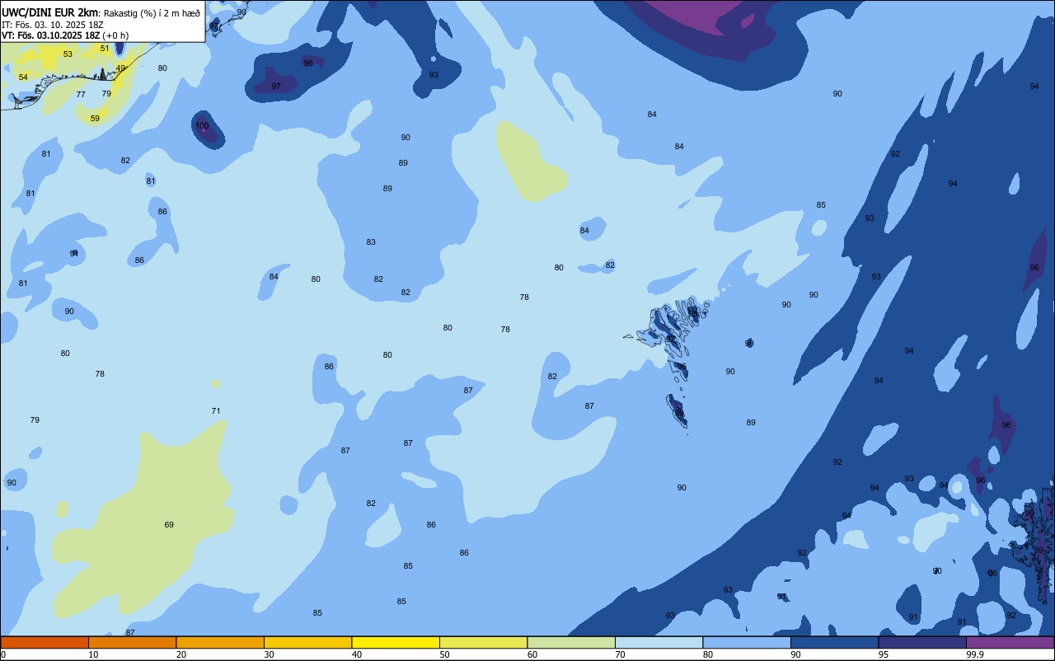Select the navy 95–99.9 legend swatch

(922, 642)
